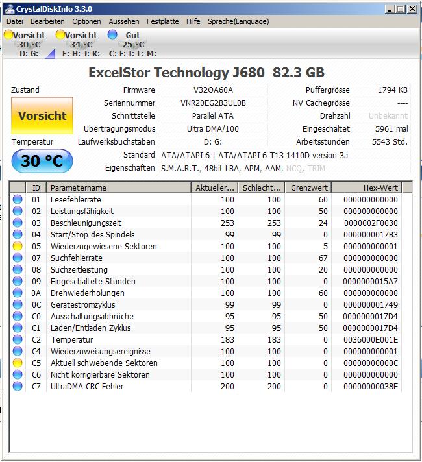
Task: Click the Parametername column header
Action: tap(119, 188)
